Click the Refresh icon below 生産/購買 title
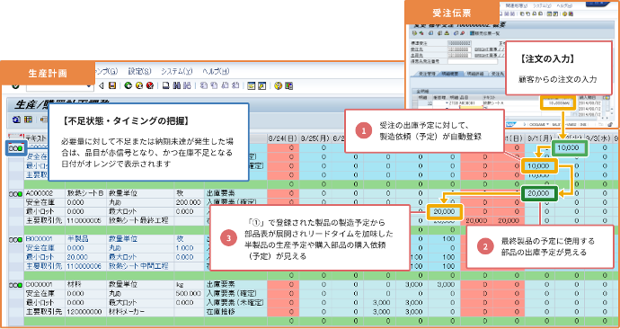The width and height of the screenshot is (620, 329). [x=16, y=119]
